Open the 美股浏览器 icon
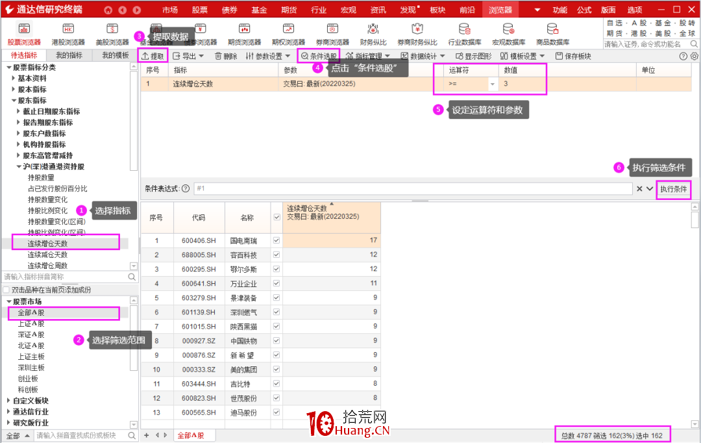Viewport: 701px width, 443px height. tap(112, 34)
